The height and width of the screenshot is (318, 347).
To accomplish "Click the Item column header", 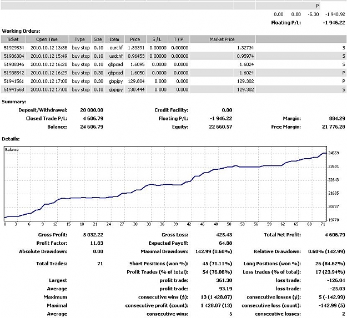I will point(114,39).
